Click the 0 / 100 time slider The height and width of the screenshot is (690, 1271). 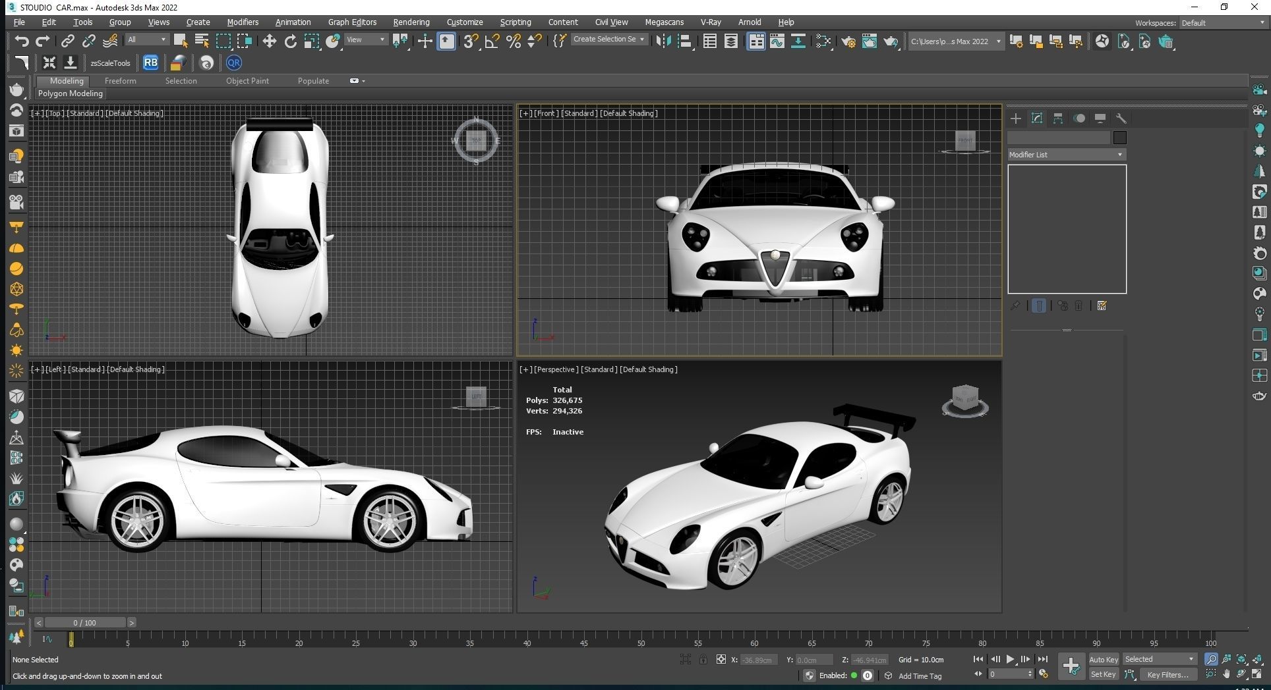84,622
